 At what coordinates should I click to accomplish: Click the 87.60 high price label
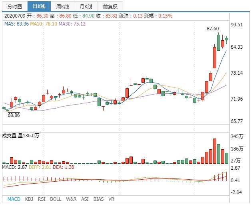pyautogui.click(x=213, y=29)
